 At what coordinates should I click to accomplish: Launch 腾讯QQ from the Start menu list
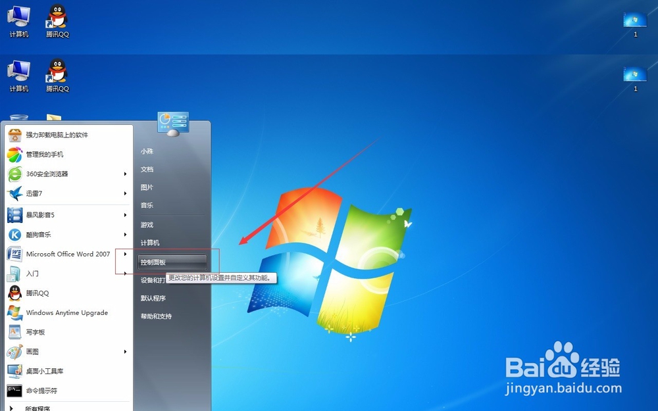click(x=67, y=293)
